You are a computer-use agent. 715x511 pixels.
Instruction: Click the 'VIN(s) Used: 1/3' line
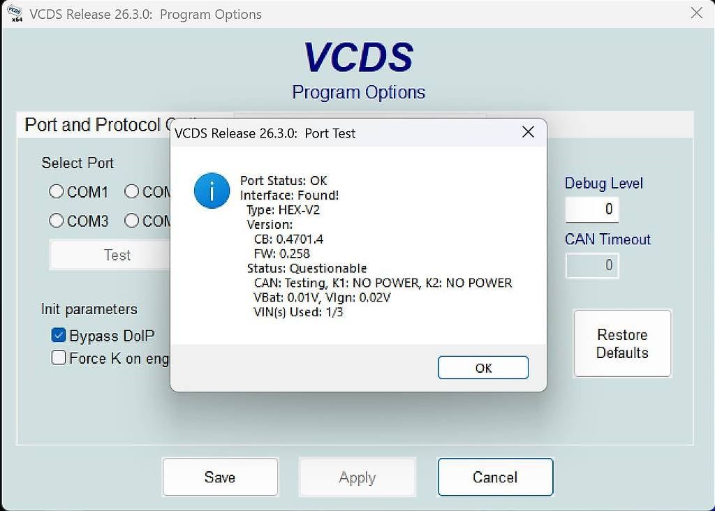click(x=298, y=312)
